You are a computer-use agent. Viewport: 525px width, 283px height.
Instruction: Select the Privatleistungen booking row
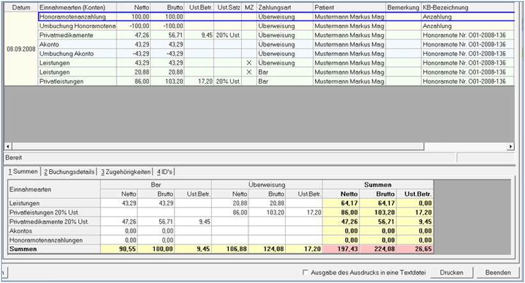pos(276,81)
